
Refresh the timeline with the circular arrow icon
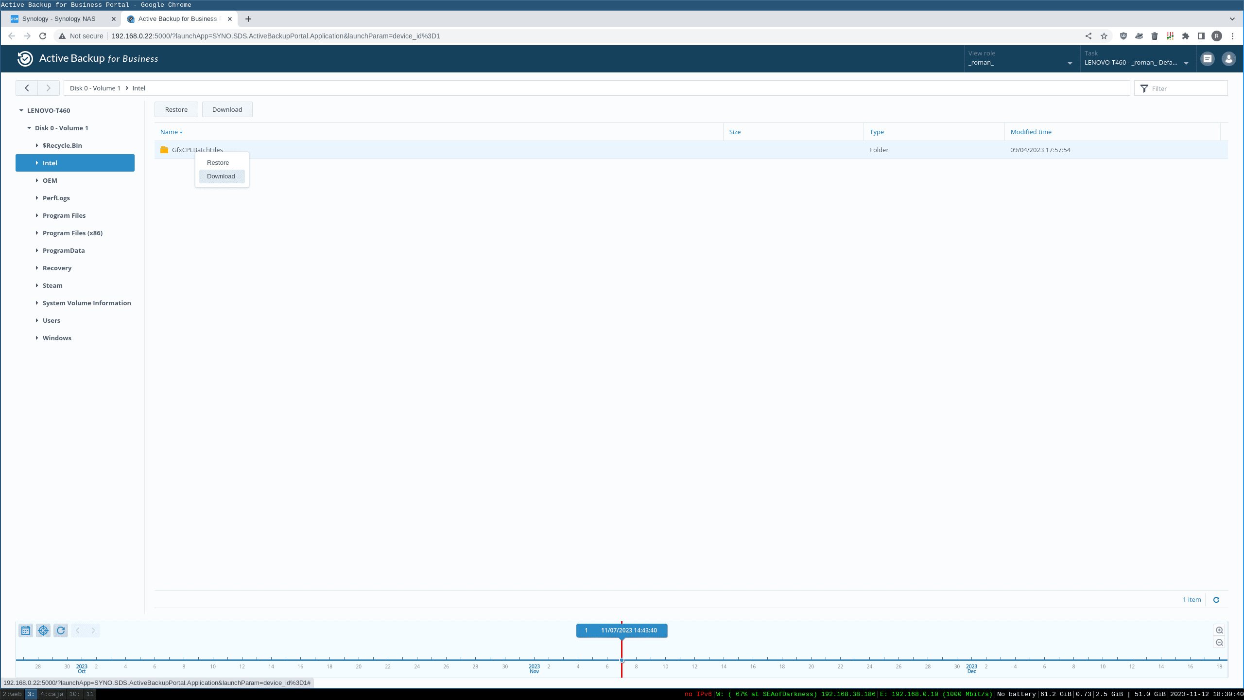[x=61, y=630]
